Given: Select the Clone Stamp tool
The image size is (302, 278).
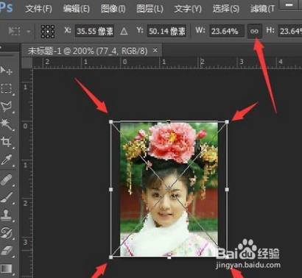Looking at the screenshot, I should [x=6, y=215].
